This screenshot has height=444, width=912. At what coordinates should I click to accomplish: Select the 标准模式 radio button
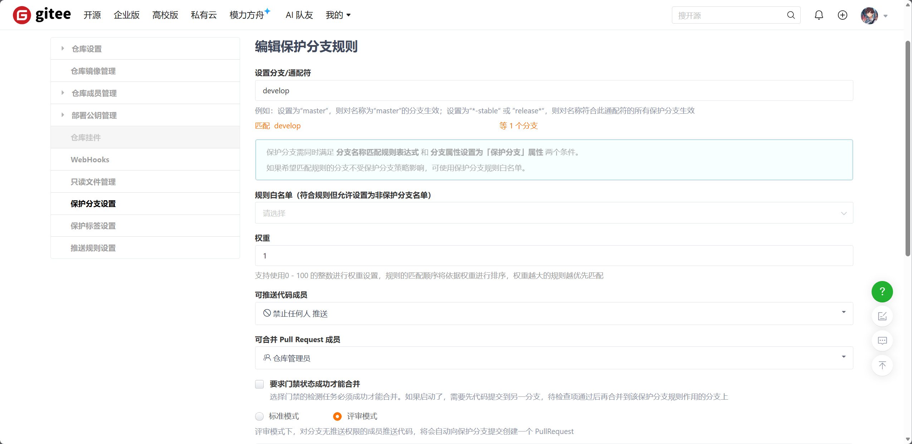259,416
